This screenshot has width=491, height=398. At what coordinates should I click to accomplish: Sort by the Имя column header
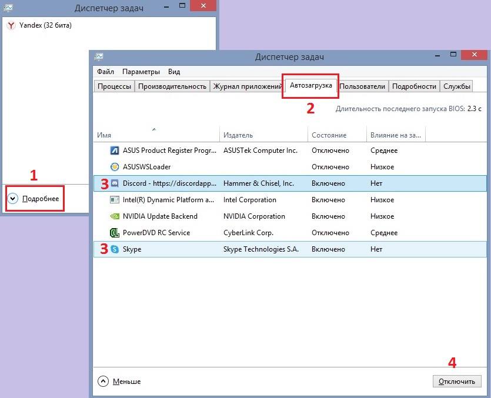156,135
